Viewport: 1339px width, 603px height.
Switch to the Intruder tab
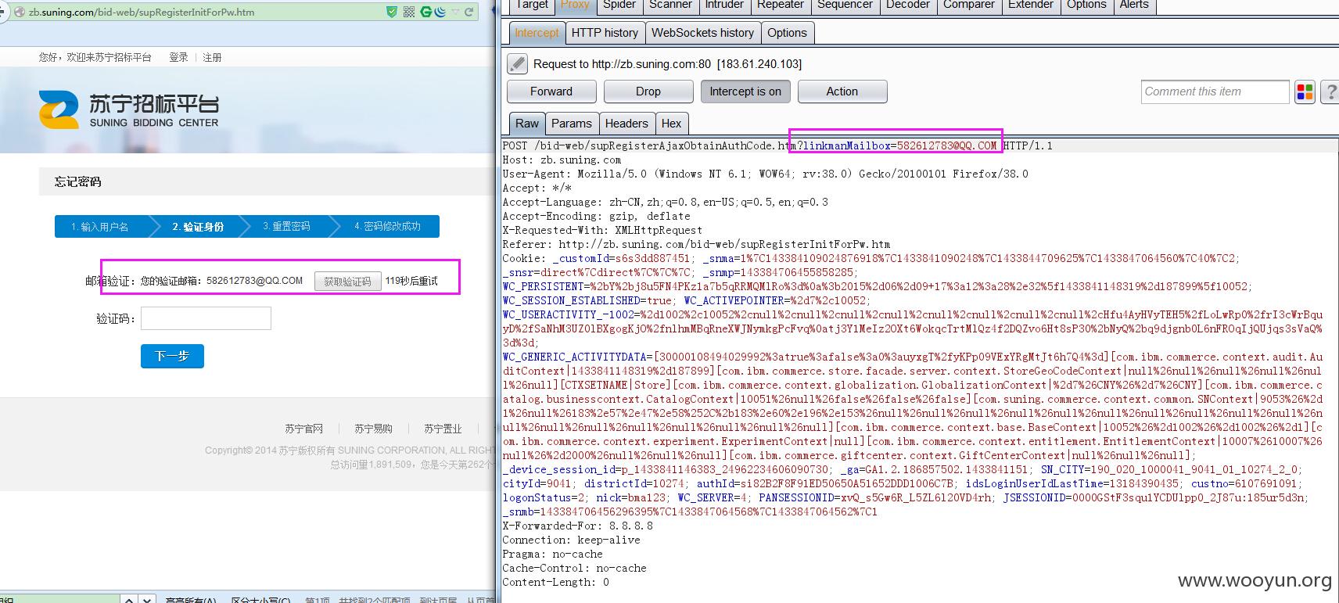[x=724, y=5]
